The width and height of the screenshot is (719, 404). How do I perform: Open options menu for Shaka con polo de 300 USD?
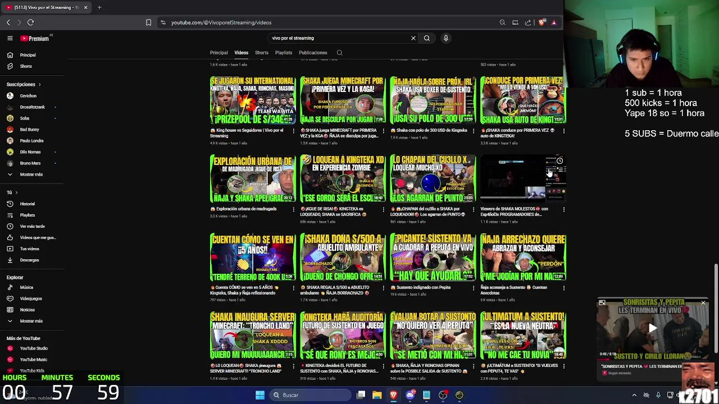[x=474, y=131]
